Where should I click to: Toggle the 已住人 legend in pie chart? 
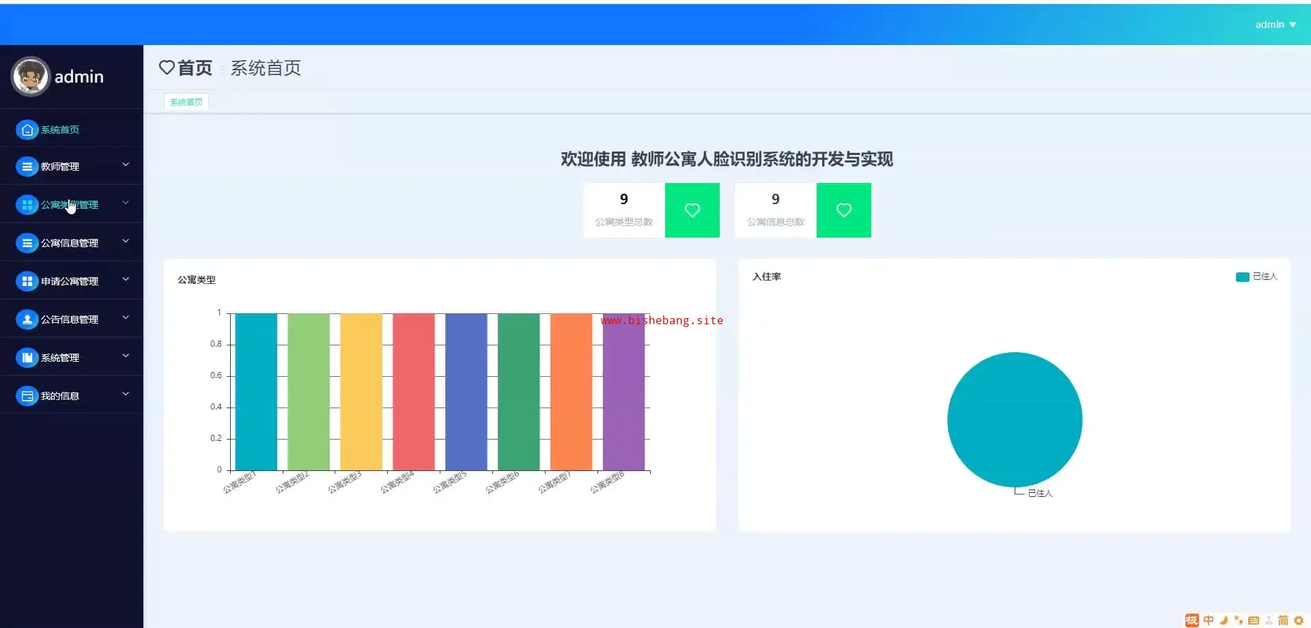(x=1256, y=276)
